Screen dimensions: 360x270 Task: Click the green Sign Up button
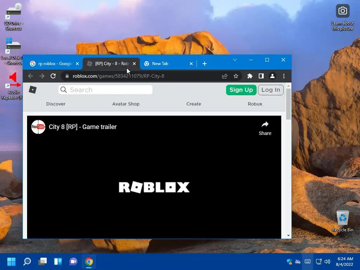(x=241, y=90)
